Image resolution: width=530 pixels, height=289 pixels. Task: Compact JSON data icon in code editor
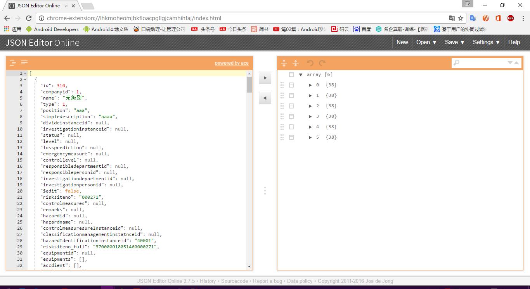coord(24,63)
